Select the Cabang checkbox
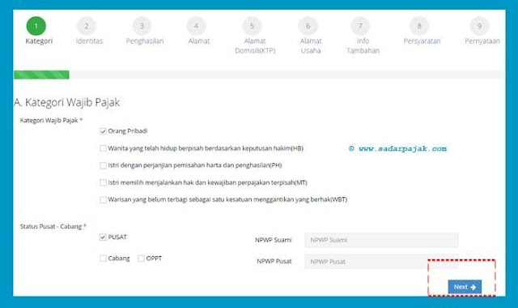The image size is (518, 308). (103, 259)
